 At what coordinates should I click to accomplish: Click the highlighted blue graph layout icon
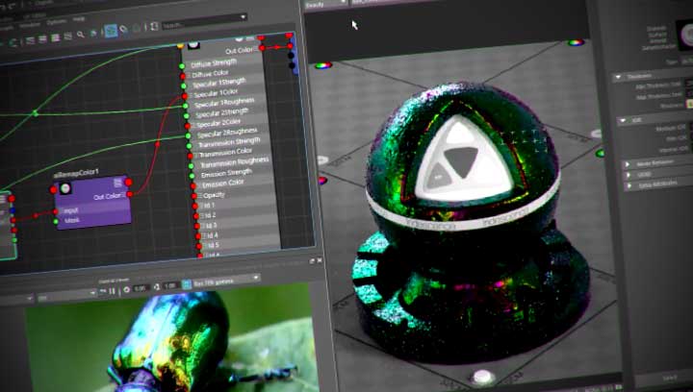(x=111, y=31)
